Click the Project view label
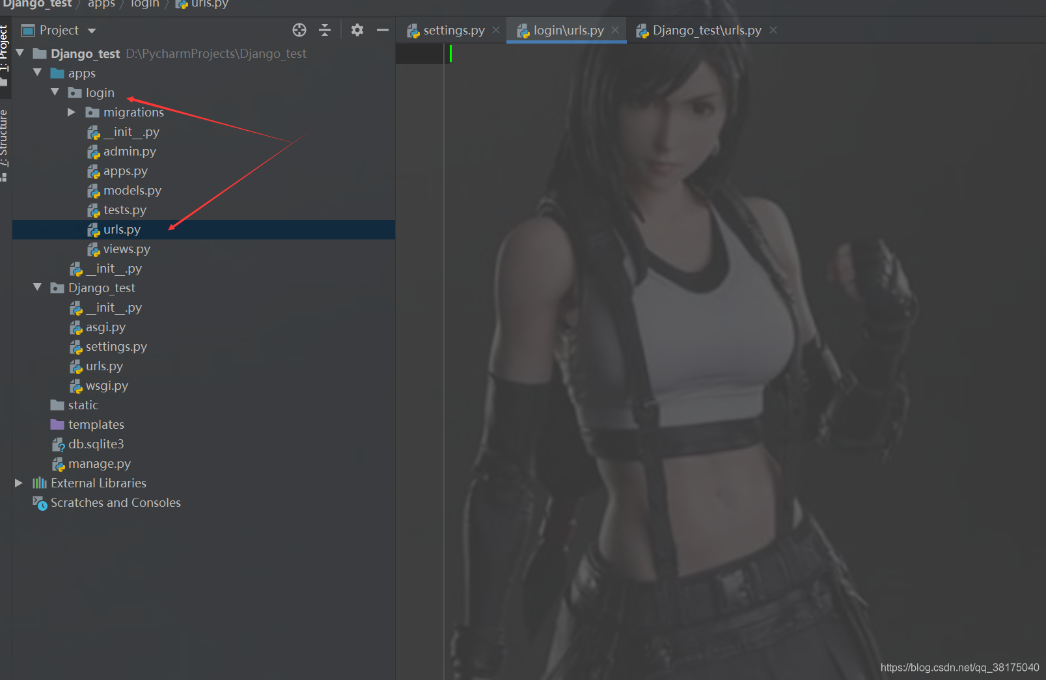This screenshot has height=680, width=1046. tap(59, 30)
